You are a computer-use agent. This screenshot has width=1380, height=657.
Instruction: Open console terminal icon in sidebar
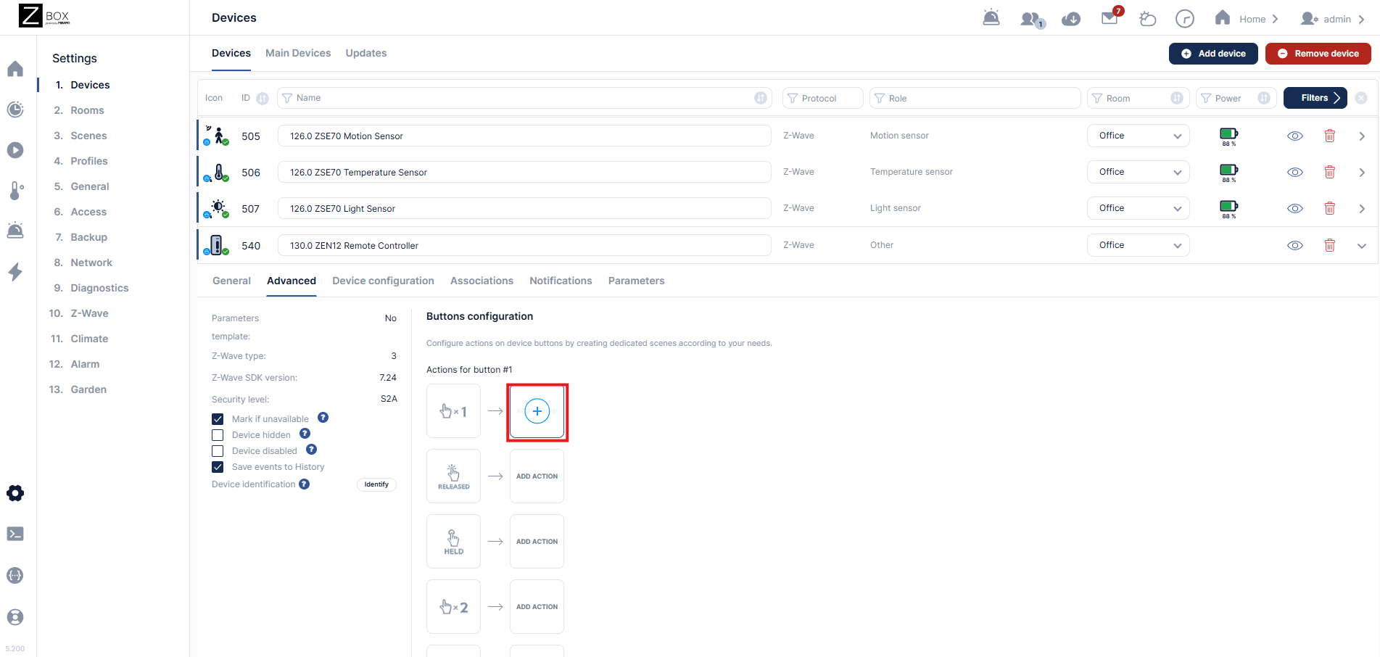point(15,534)
